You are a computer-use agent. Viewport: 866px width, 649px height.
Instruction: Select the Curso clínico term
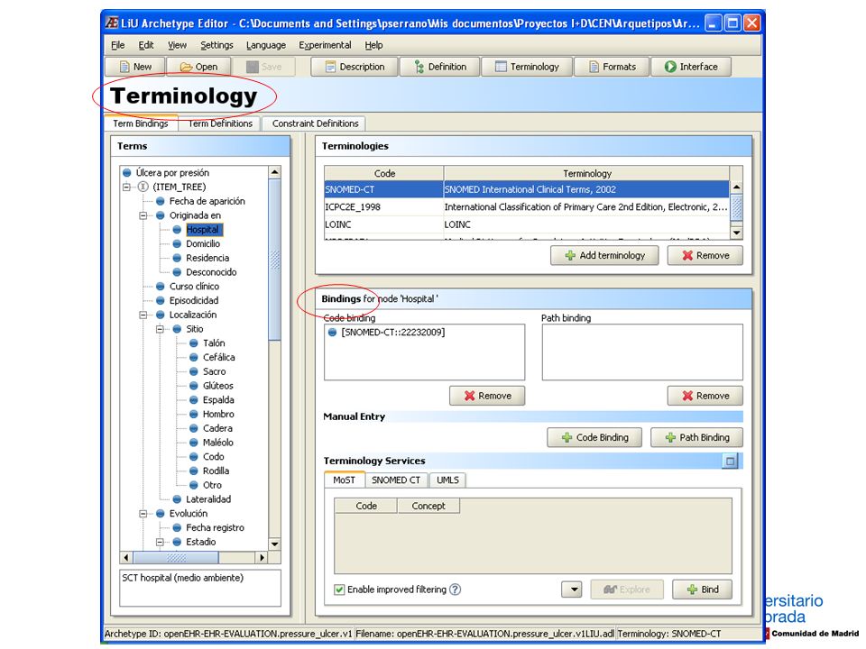[194, 287]
